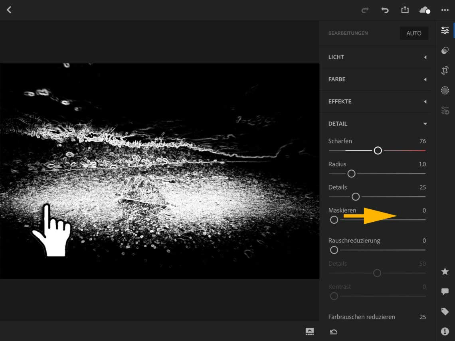Screen dimensions: 455x341
Task: Click the Details sharpening slider handle at 25
Action: tap(356, 197)
